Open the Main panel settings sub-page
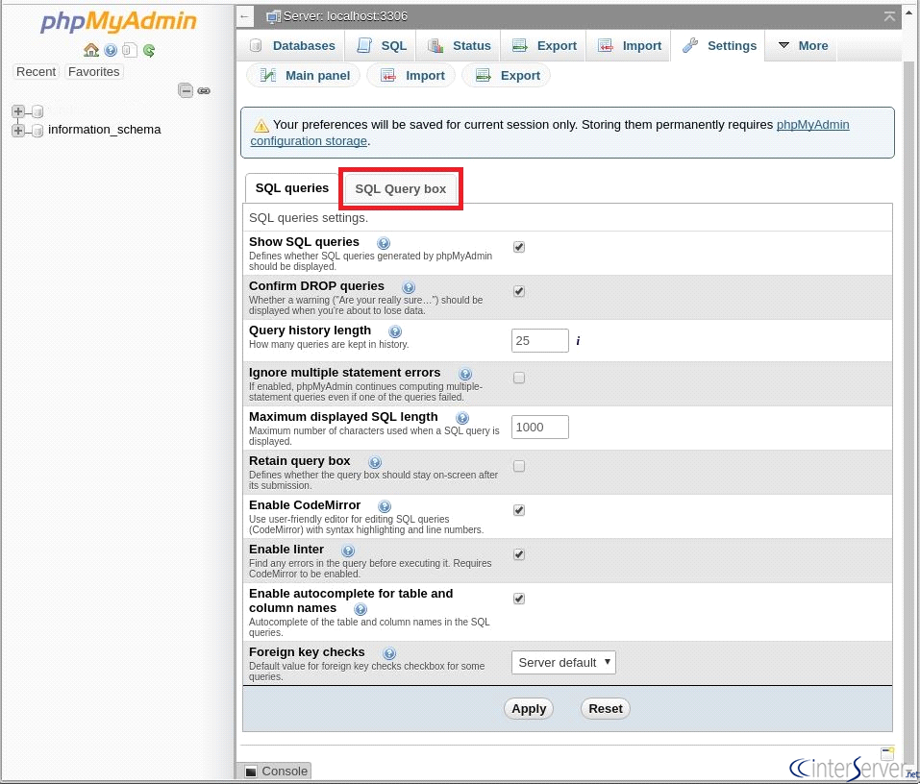The height and width of the screenshot is (784, 920). click(x=304, y=76)
